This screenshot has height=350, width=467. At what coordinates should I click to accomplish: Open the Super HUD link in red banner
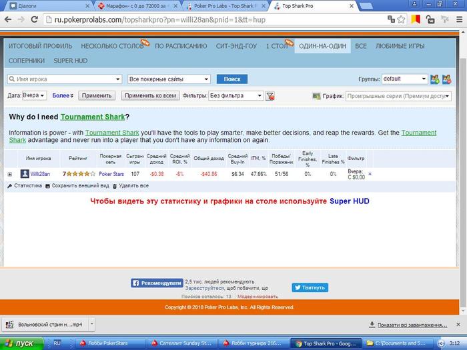point(350,201)
